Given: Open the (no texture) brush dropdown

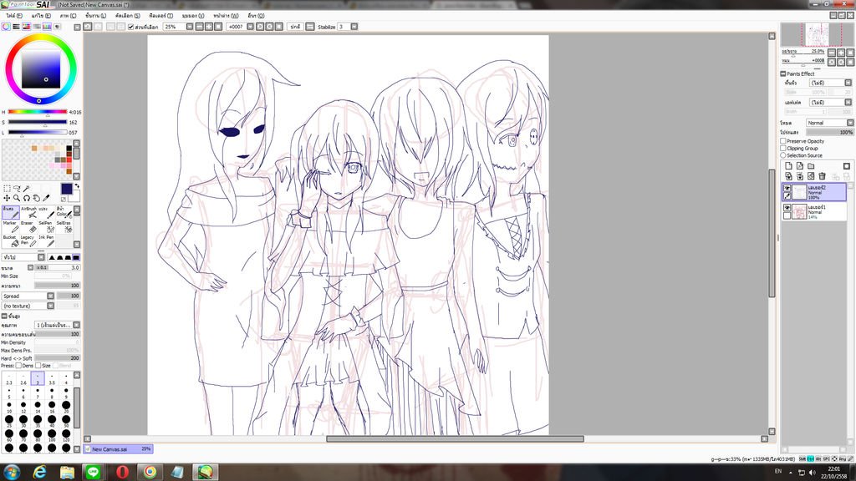Looking at the screenshot, I should (28, 306).
